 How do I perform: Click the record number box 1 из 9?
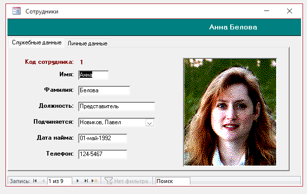click(59, 181)
